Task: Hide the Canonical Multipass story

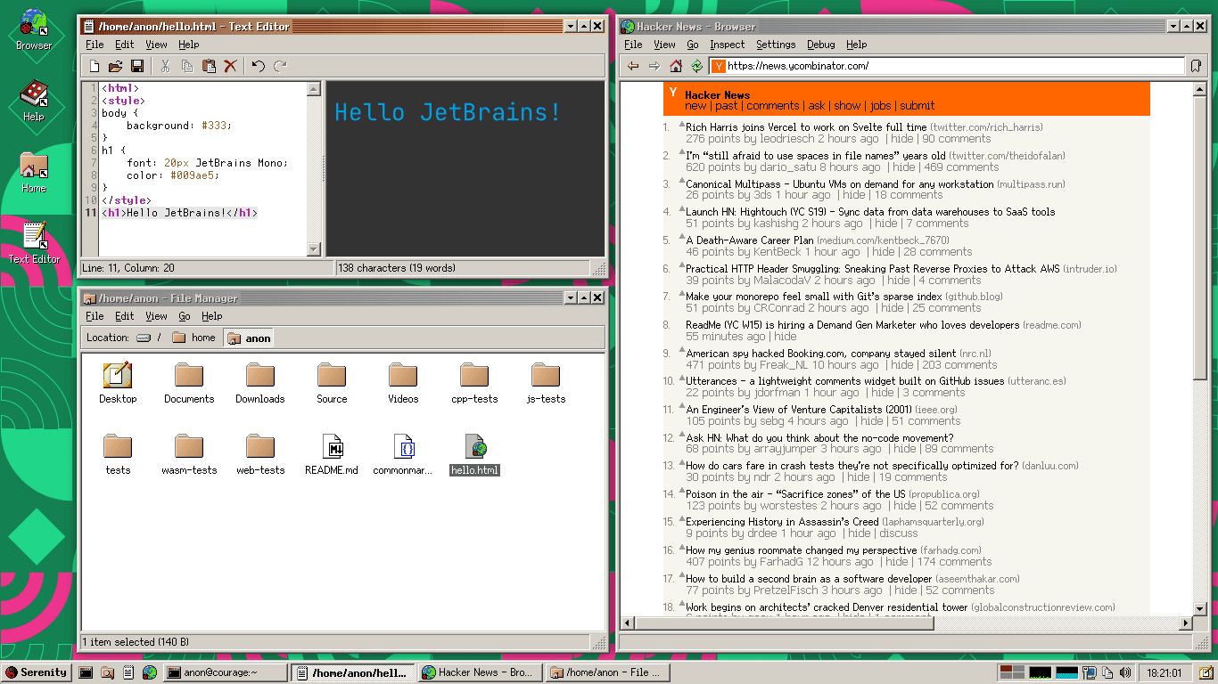Action: click(x=854, y=195)
